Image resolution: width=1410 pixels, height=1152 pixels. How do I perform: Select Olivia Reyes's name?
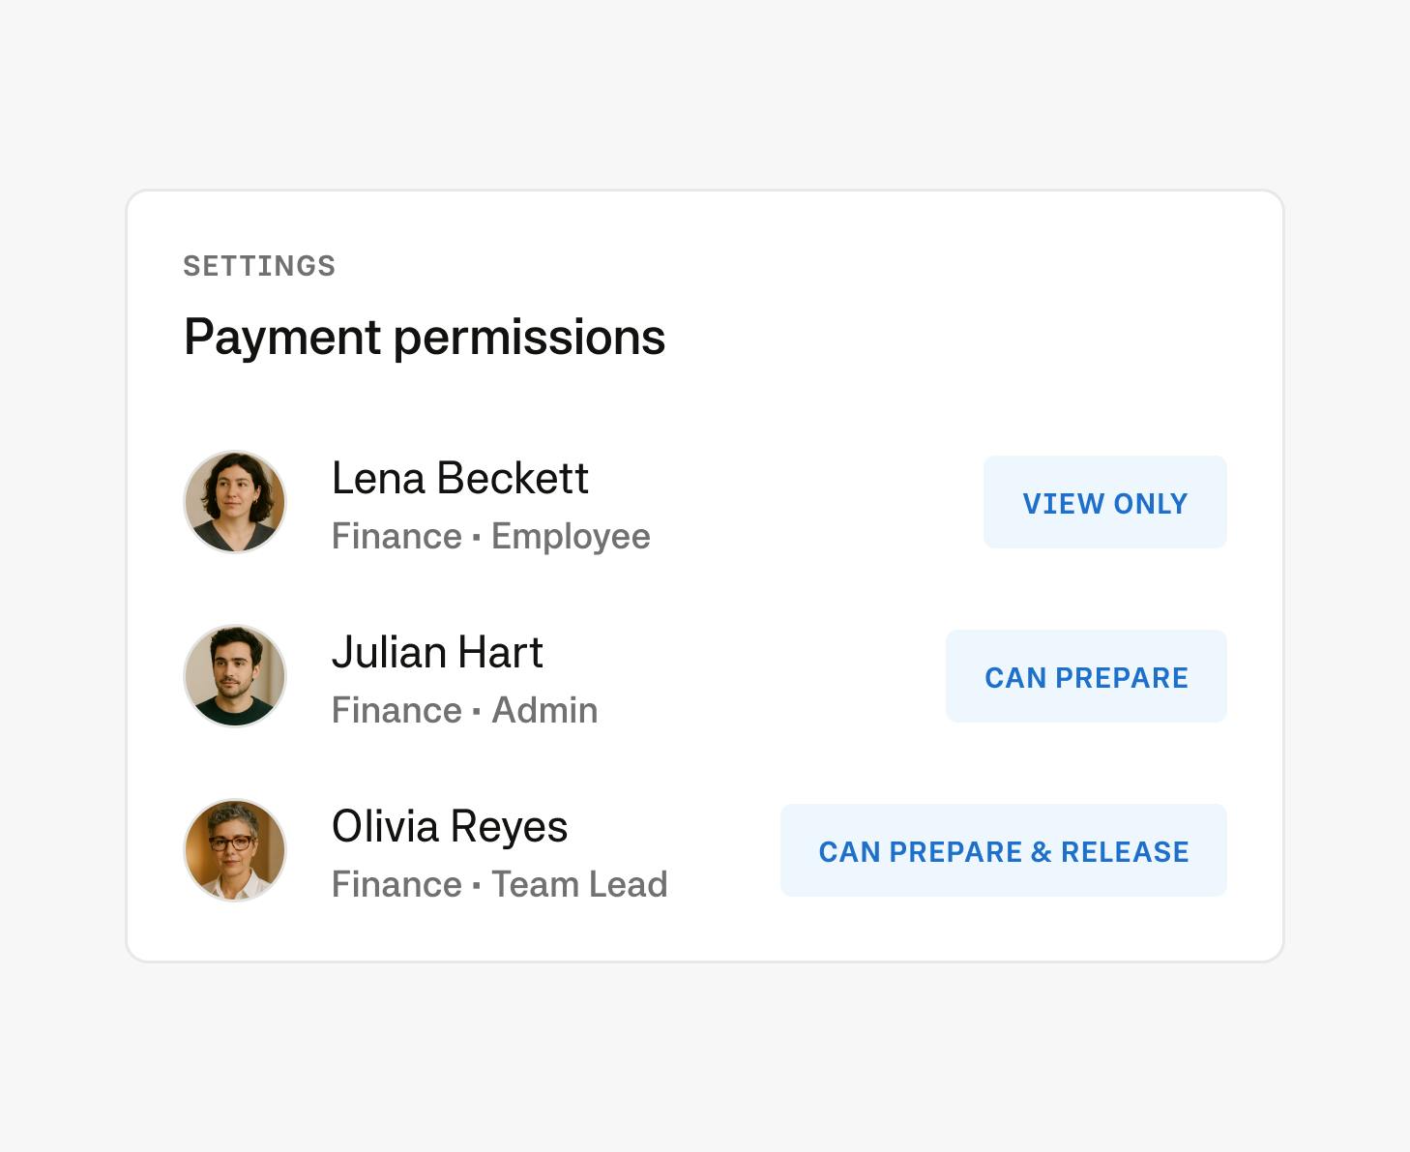pos(450,826)
